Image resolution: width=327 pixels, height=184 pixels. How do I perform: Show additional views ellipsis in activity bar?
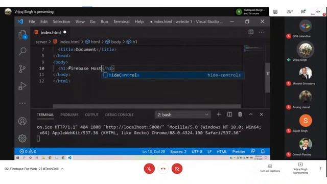coord(22,103)
